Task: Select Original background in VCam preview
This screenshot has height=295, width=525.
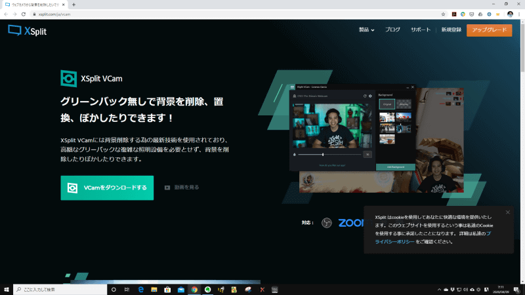Action: [x=387, y=104]
